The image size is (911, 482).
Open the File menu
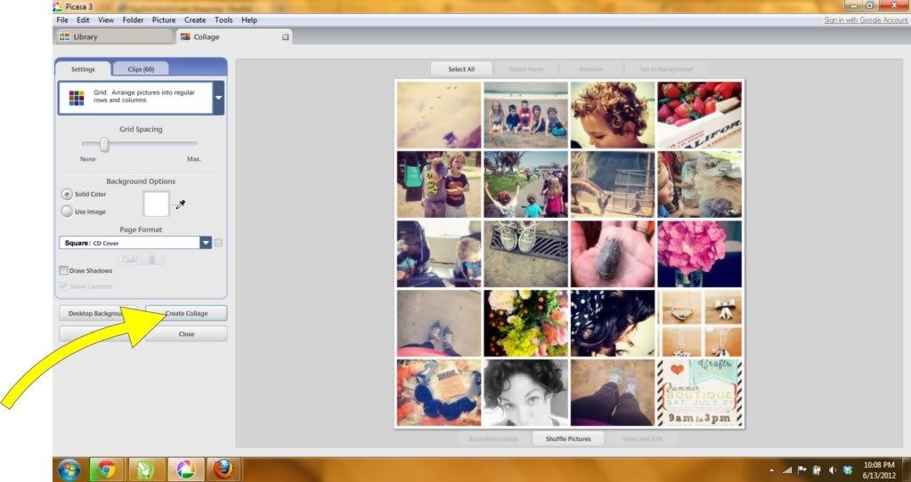[62, 20]
